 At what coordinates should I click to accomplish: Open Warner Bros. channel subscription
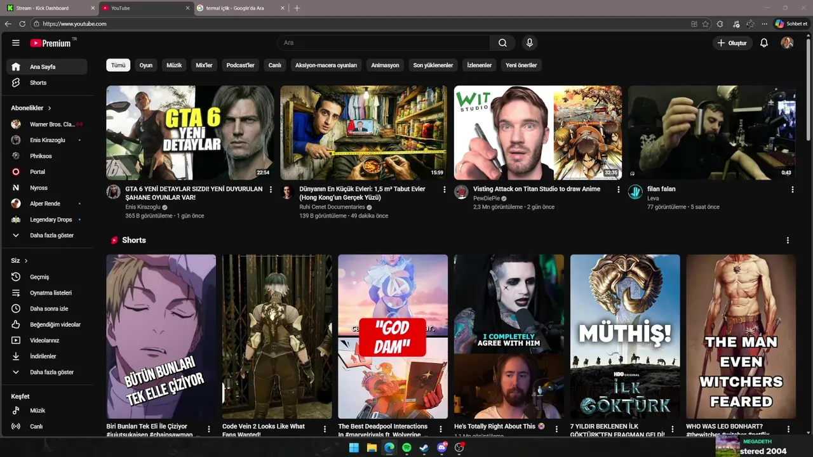click(x=47, y=124)
